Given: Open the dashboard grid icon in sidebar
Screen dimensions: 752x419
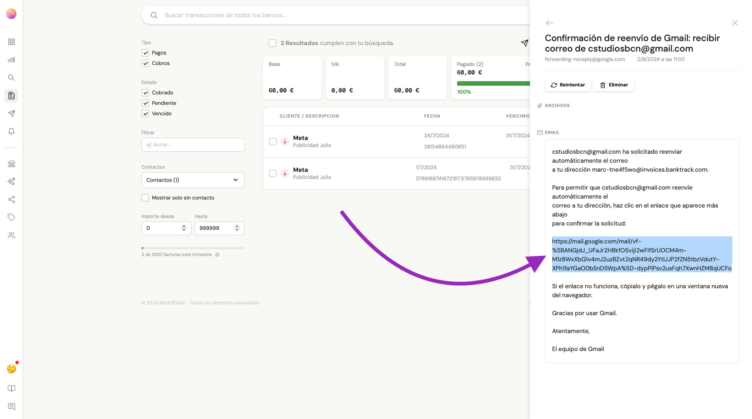Looking at the screenshot, I should pyautogui.click(x=11, y=42).
